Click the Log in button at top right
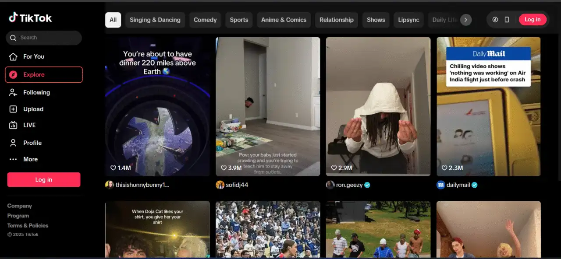This screenshot has height=259, width=561. tap(533, 19)
